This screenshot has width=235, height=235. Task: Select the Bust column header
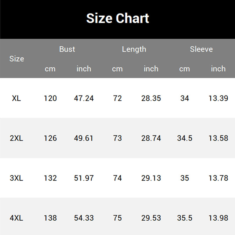[x=67, y=49]
